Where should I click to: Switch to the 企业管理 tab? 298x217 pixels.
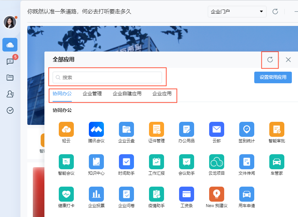tap(92, 93)
